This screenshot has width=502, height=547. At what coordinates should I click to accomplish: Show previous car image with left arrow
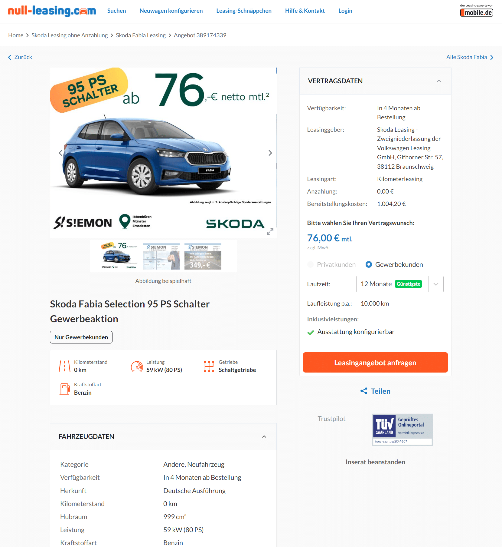(x=60, y=153)
